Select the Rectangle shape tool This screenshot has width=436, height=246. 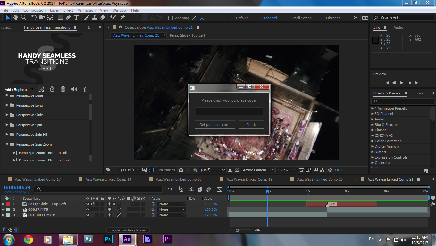coord(60,18)
